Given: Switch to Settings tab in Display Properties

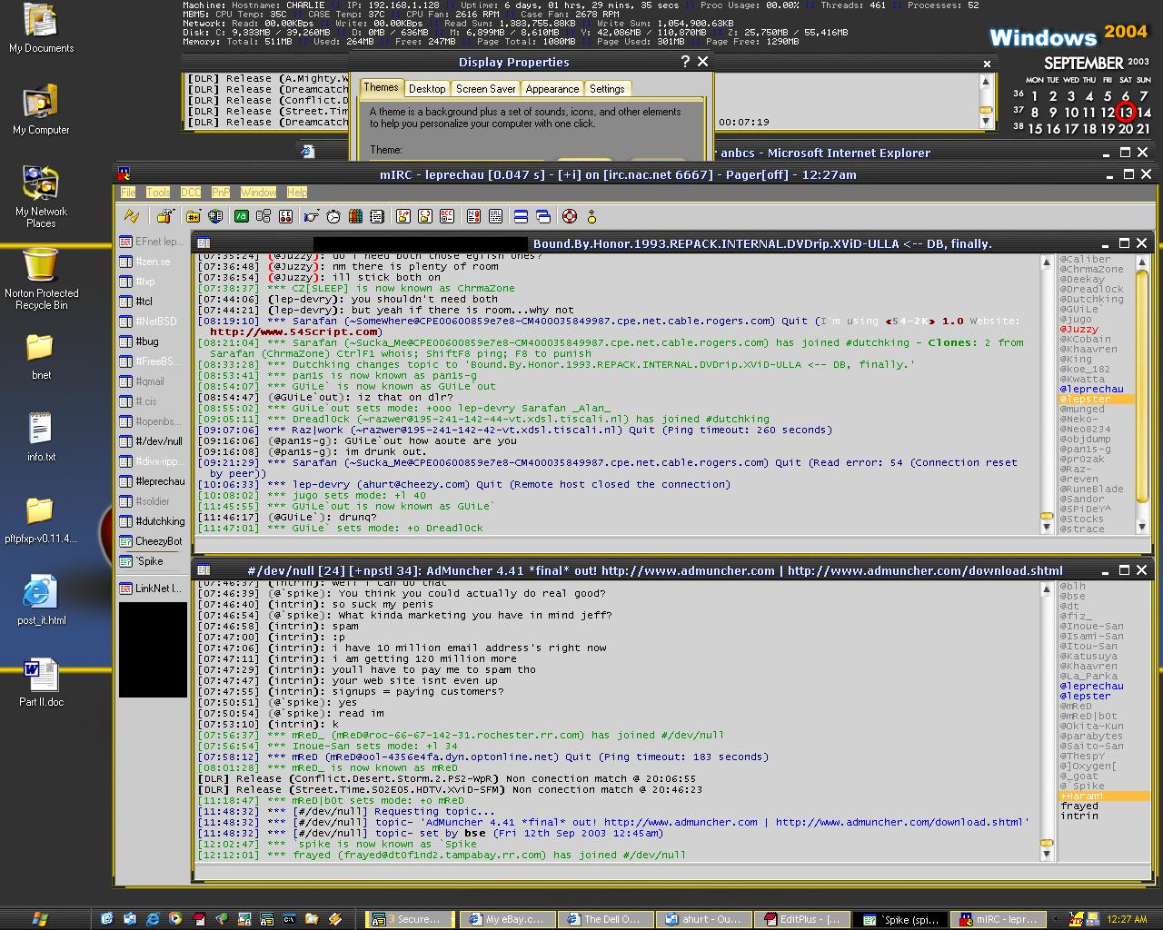Looking at the screenshot, I should tap(607, 89).
